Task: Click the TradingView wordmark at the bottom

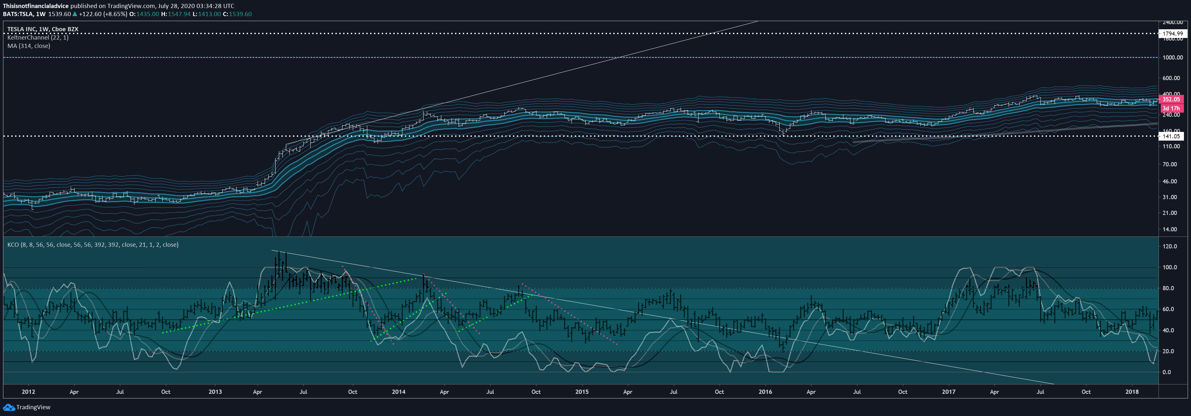Action: (33, 407)
